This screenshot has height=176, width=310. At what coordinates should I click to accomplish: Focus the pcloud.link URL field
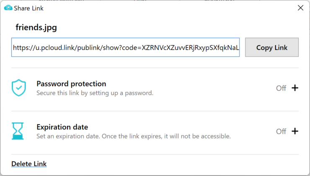[125, 48]
